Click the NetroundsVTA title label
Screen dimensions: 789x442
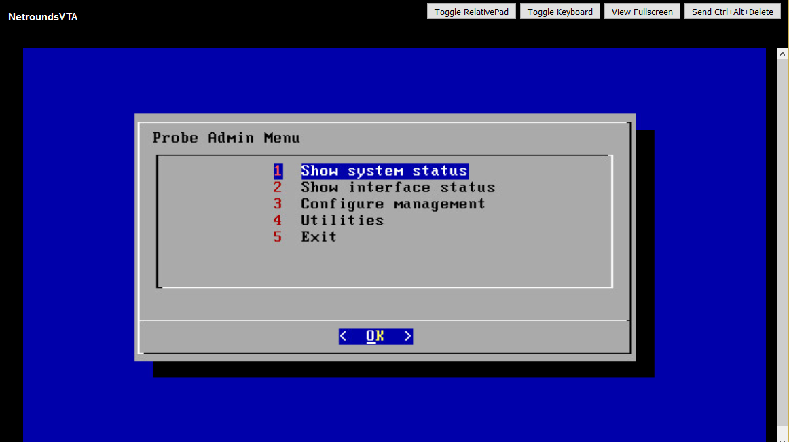tap(42, 17)
